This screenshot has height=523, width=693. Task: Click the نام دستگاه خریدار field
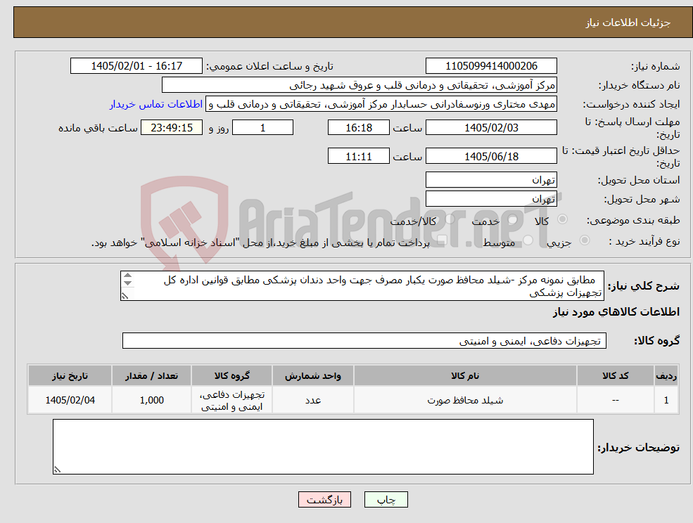[360, 85]
